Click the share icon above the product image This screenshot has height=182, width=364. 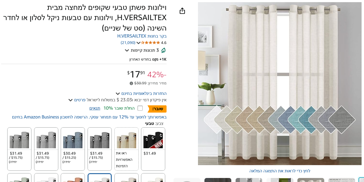click(x=182, y=11)
